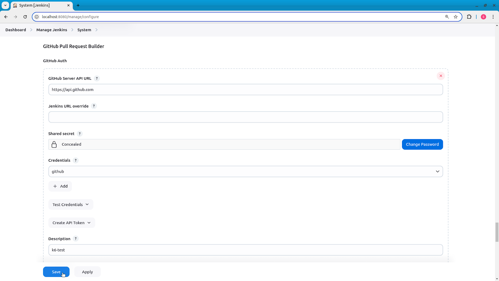
Task: Click the page vertical scrollbar thumb
Action: [x=497, y=232]
